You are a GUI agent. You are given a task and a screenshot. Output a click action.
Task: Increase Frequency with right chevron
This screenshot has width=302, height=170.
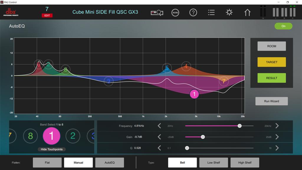[x=277, y=126]
